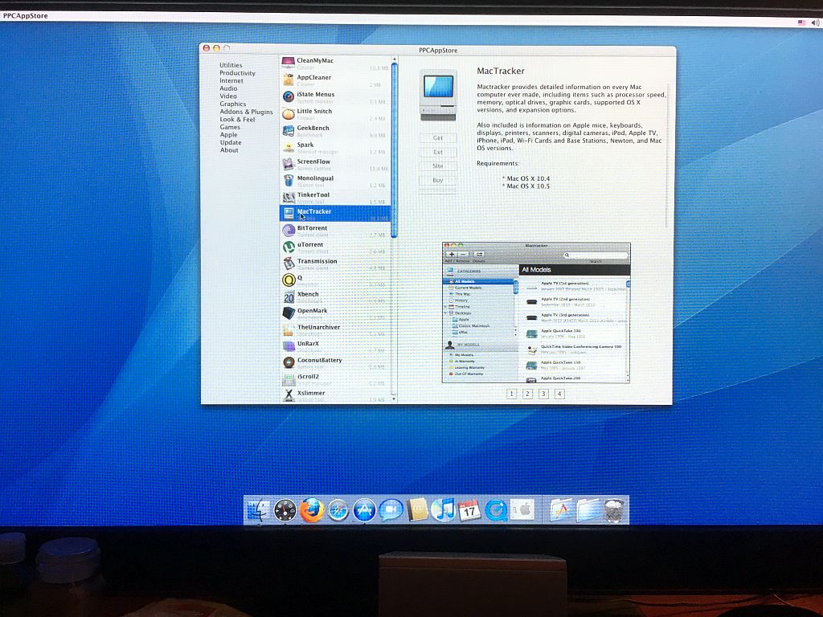Select CleanMyMac in the app list
This screenshot has height=617, width=823.
tap(335, 63)
